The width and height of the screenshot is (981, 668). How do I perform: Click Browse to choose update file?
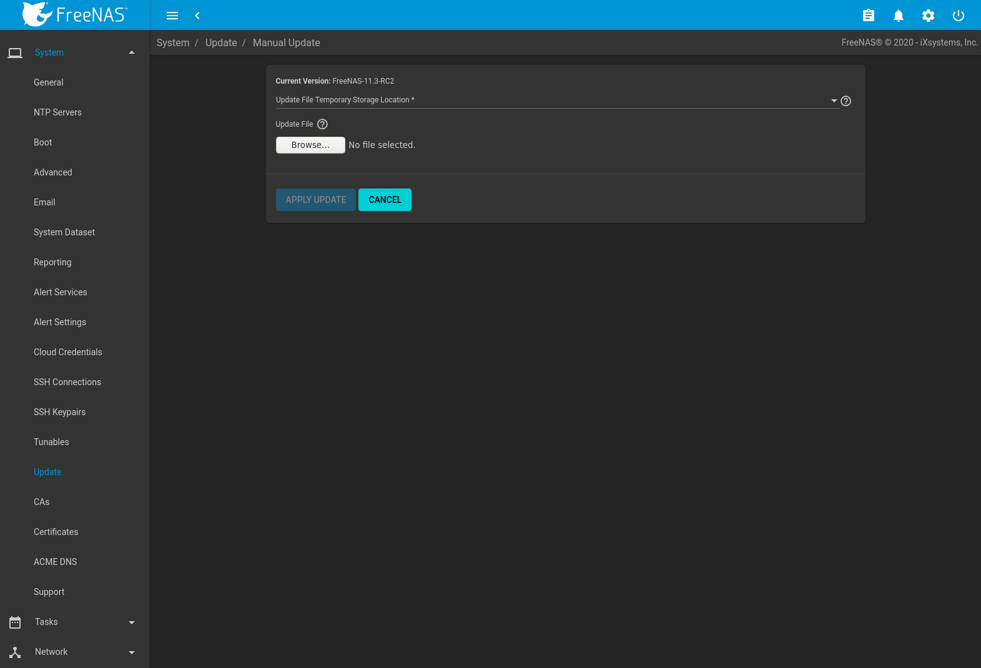click(x=310, y=145)
